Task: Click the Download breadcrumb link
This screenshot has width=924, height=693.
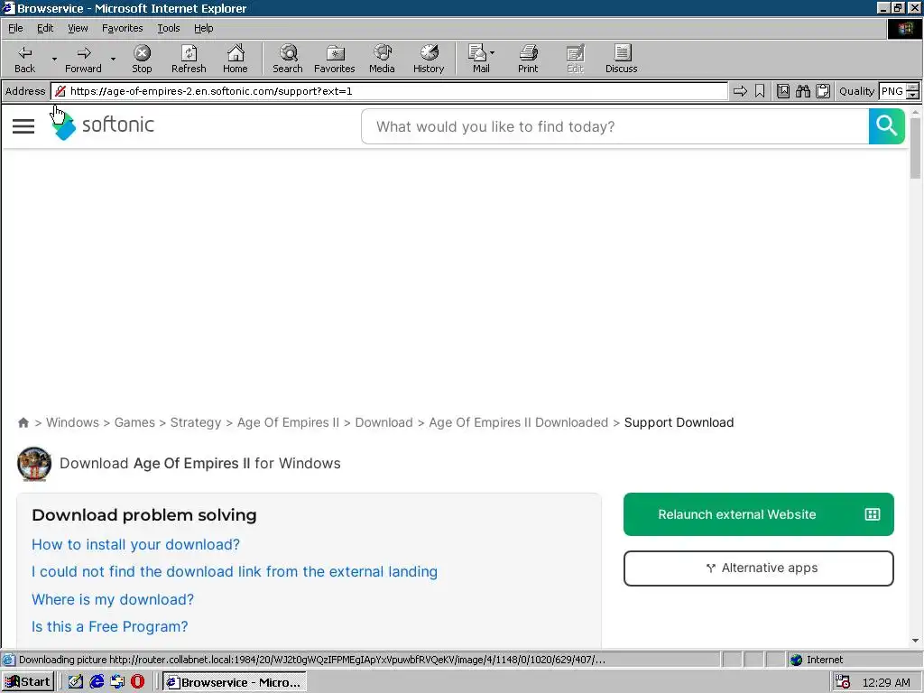Action: tap(383, 422)
